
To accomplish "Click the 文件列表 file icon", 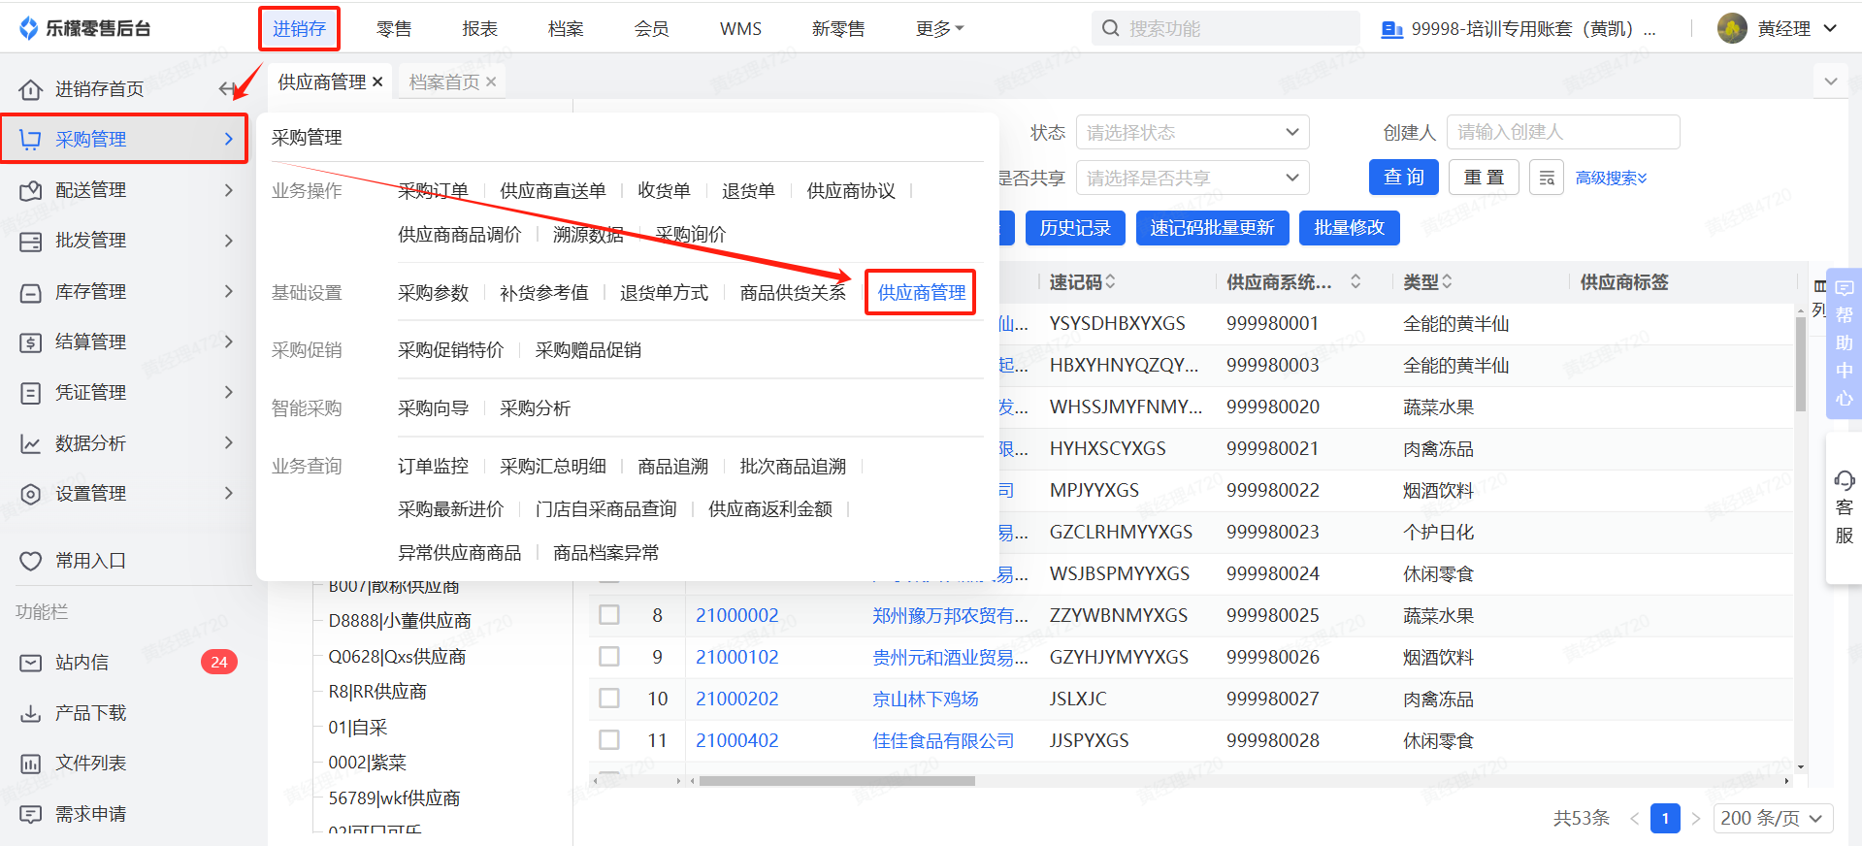I will (x=31, y=764).
